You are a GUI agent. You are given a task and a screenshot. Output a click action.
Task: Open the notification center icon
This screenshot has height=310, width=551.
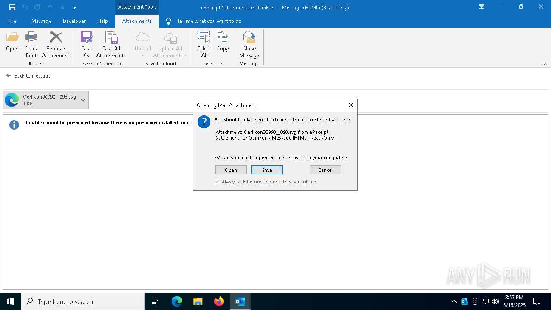coord(537,301)
